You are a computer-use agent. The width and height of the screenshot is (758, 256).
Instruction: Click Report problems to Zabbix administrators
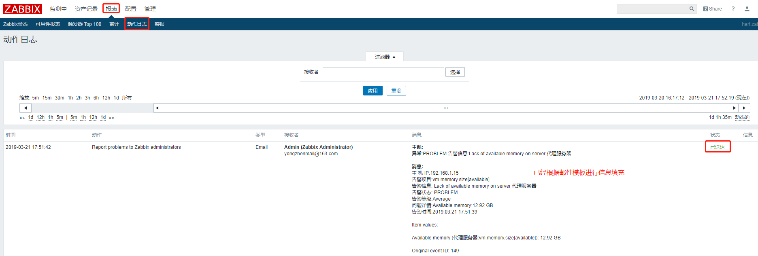(x=136, y=147)
